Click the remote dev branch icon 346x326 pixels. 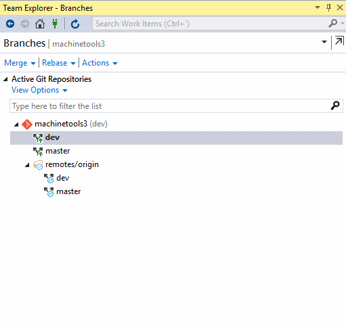point(49,179)
